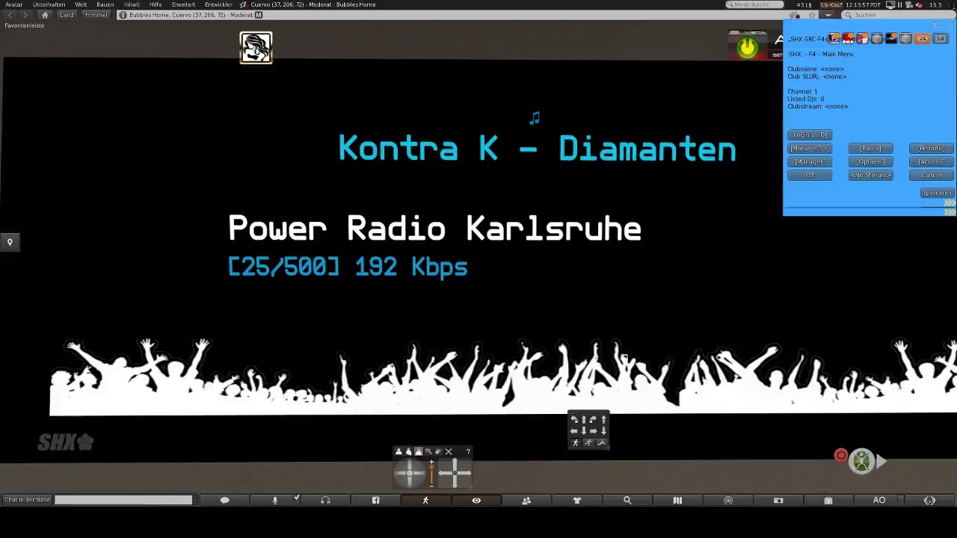Image resolution: width=957 pixels, height=538 pixels.
Task: Click the woman portrait HUD icon
Action: [x=256, y=48]
